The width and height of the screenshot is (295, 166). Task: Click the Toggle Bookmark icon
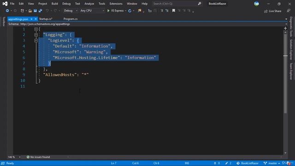click(x=174, y=11)
